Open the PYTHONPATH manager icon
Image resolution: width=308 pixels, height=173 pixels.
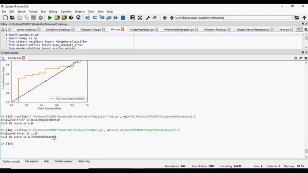click(155, 18)
